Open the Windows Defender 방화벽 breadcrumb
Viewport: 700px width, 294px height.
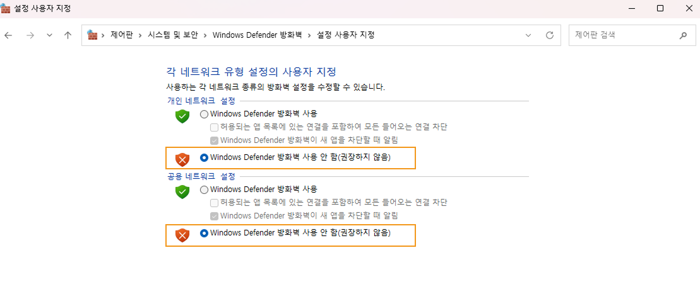[257, 35]
